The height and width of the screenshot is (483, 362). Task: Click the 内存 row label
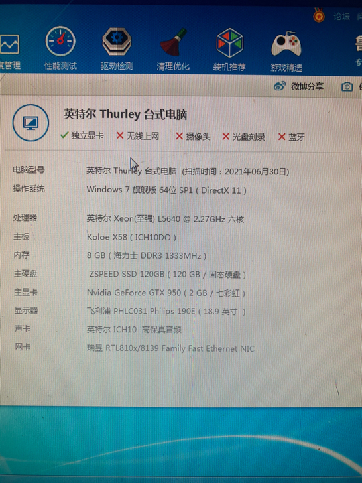tap(21, 255)
